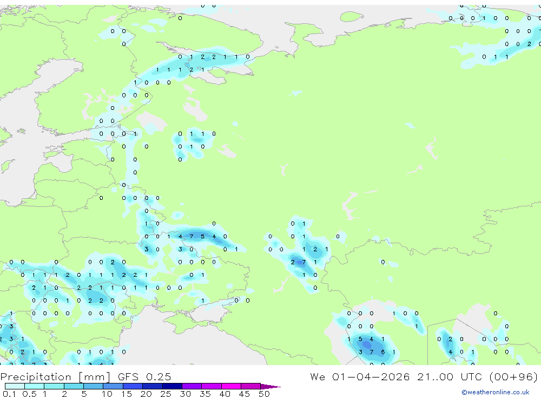This screenshot has width=541, height=397.
Task: Click the map value '6' in row '3 7 6 1'
Action: point(382,352)
